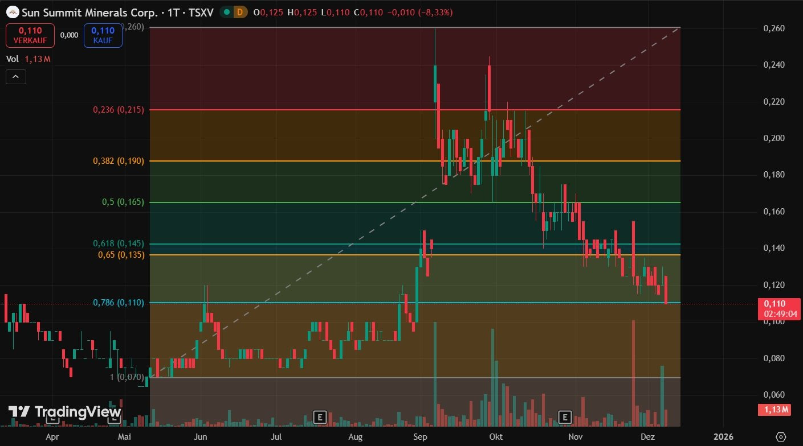Open chart settings gear icon
Screen dimensions: 803x446
(781, 436)
